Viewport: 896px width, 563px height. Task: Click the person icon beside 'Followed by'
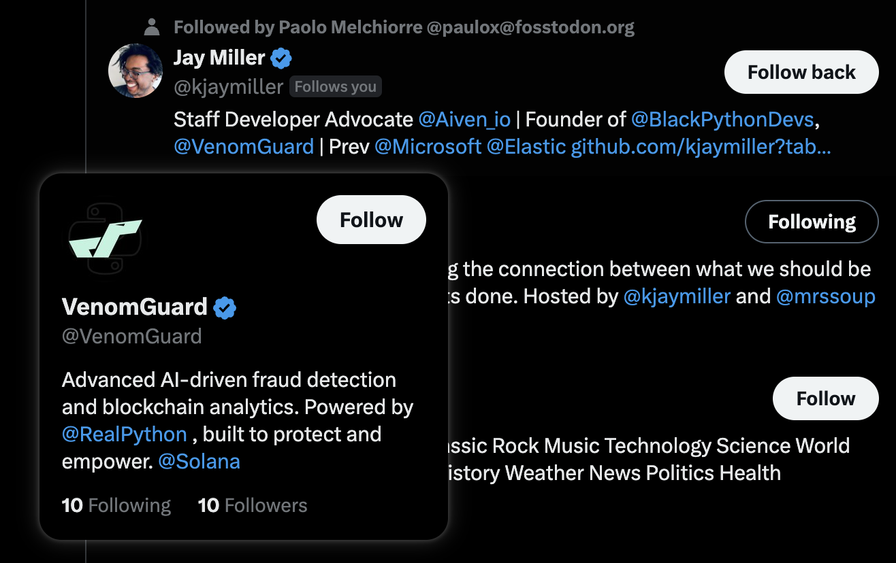pos(152,27)
